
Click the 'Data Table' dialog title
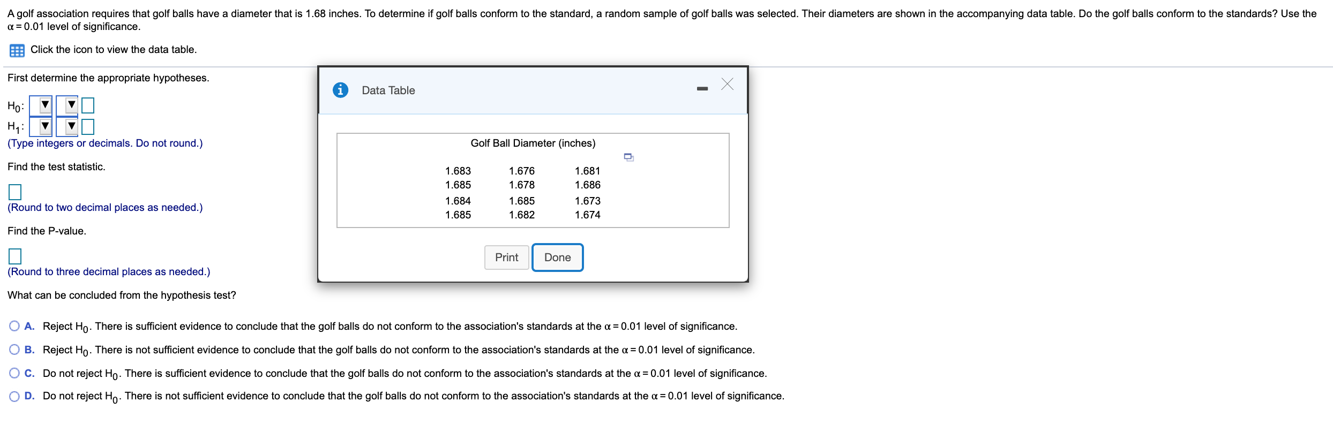tap(388, 90)
